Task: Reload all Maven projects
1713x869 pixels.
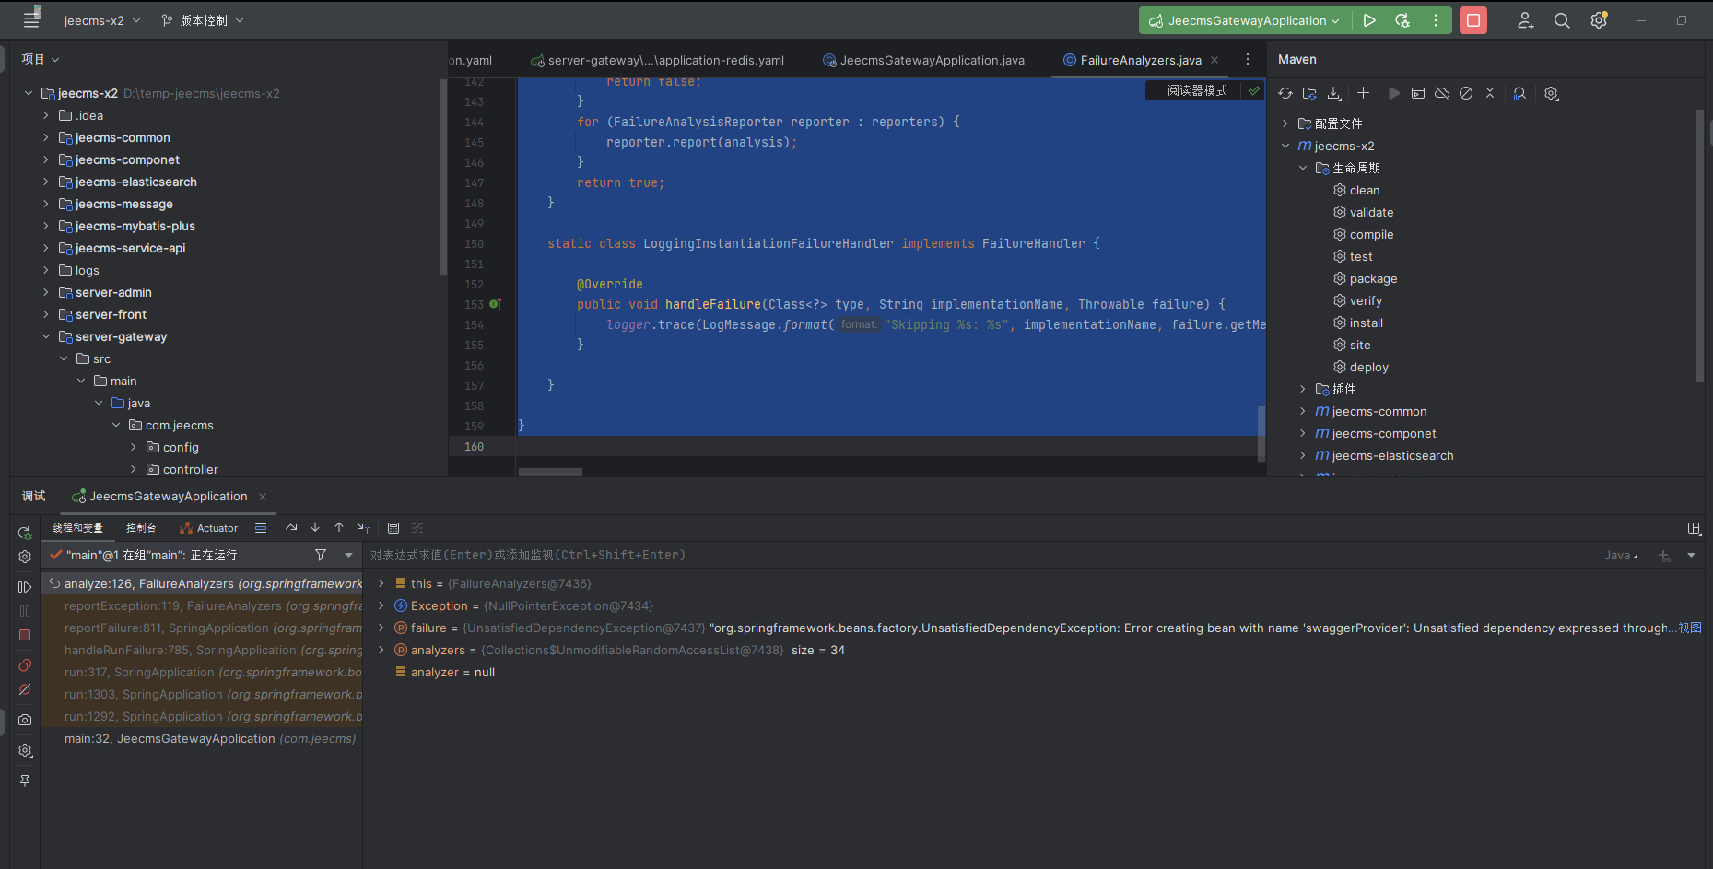Action: pos(1285,93)
